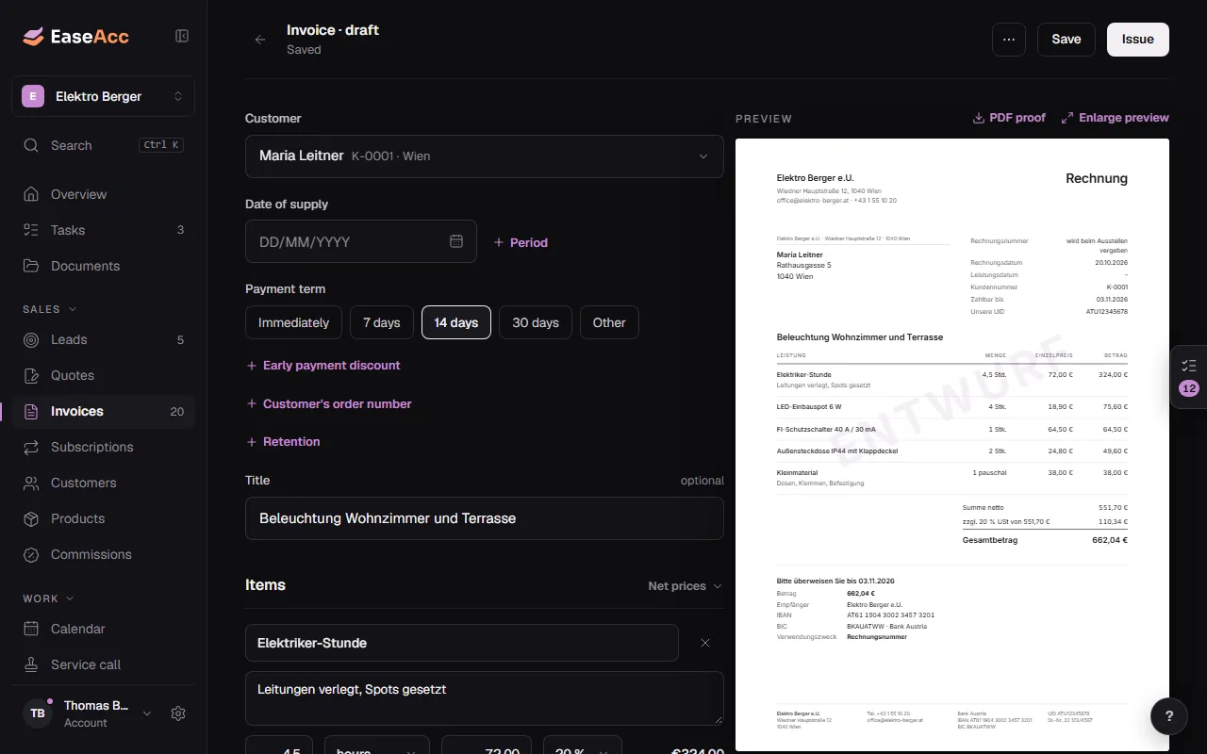The image size is (1207, 754).
Task: Click the Title input field
Action: pyautogui.click(x=485, y=518)
